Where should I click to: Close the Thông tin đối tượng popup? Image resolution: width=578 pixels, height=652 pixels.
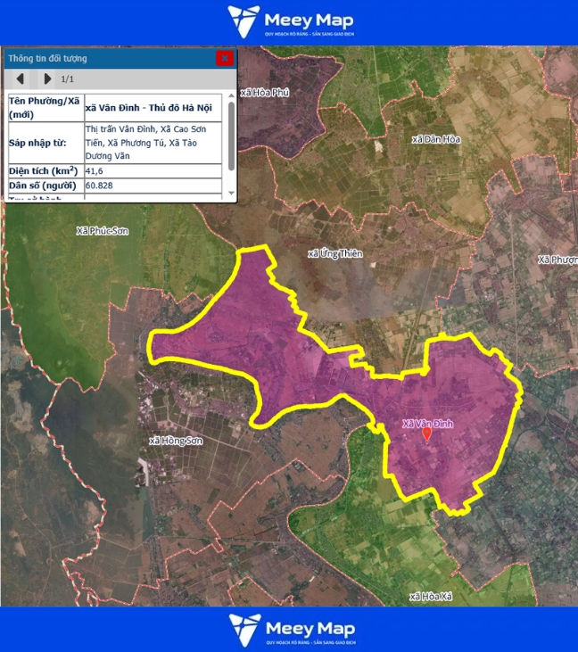point(225,58)
